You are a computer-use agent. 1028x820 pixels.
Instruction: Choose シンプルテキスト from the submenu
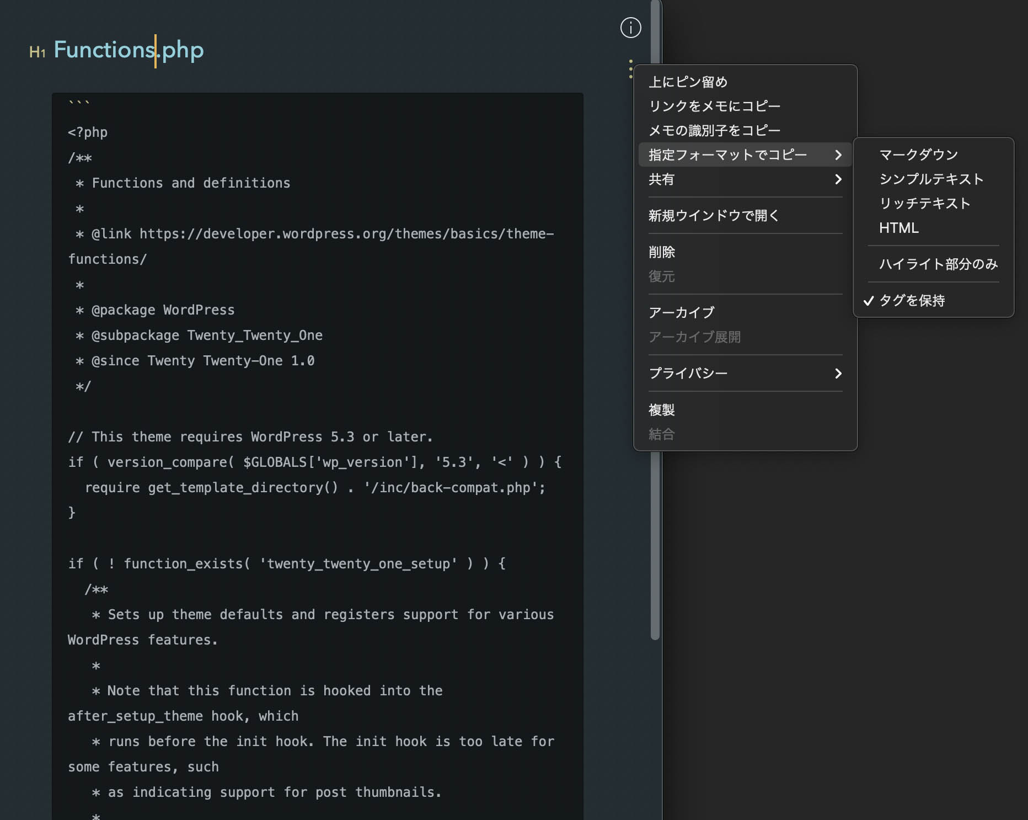click(x=931, y=179)
